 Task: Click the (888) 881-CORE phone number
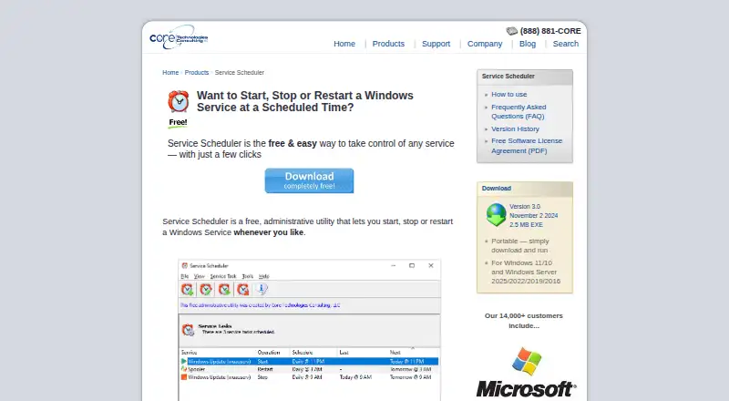550,31
